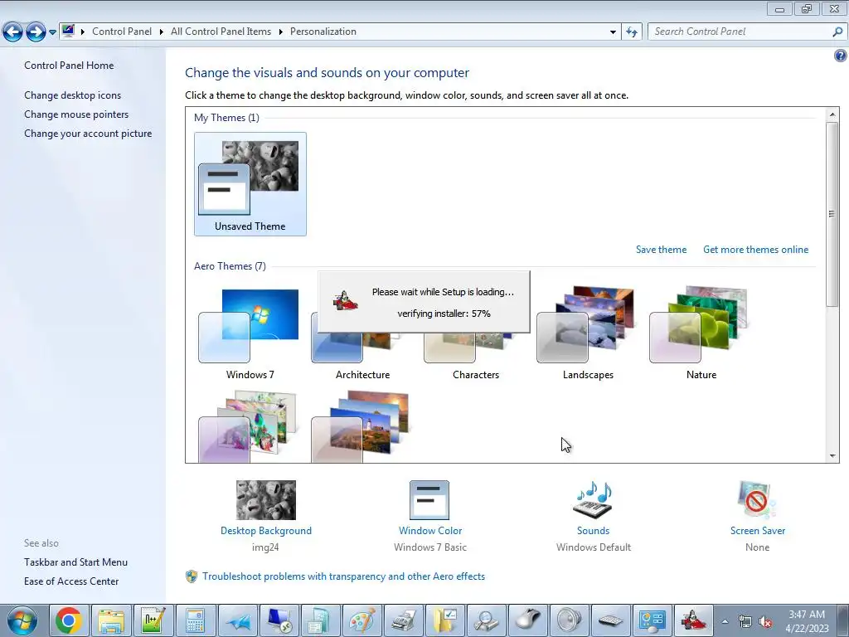
Task: Show hidden system tray icons
Action: point(725,621)
